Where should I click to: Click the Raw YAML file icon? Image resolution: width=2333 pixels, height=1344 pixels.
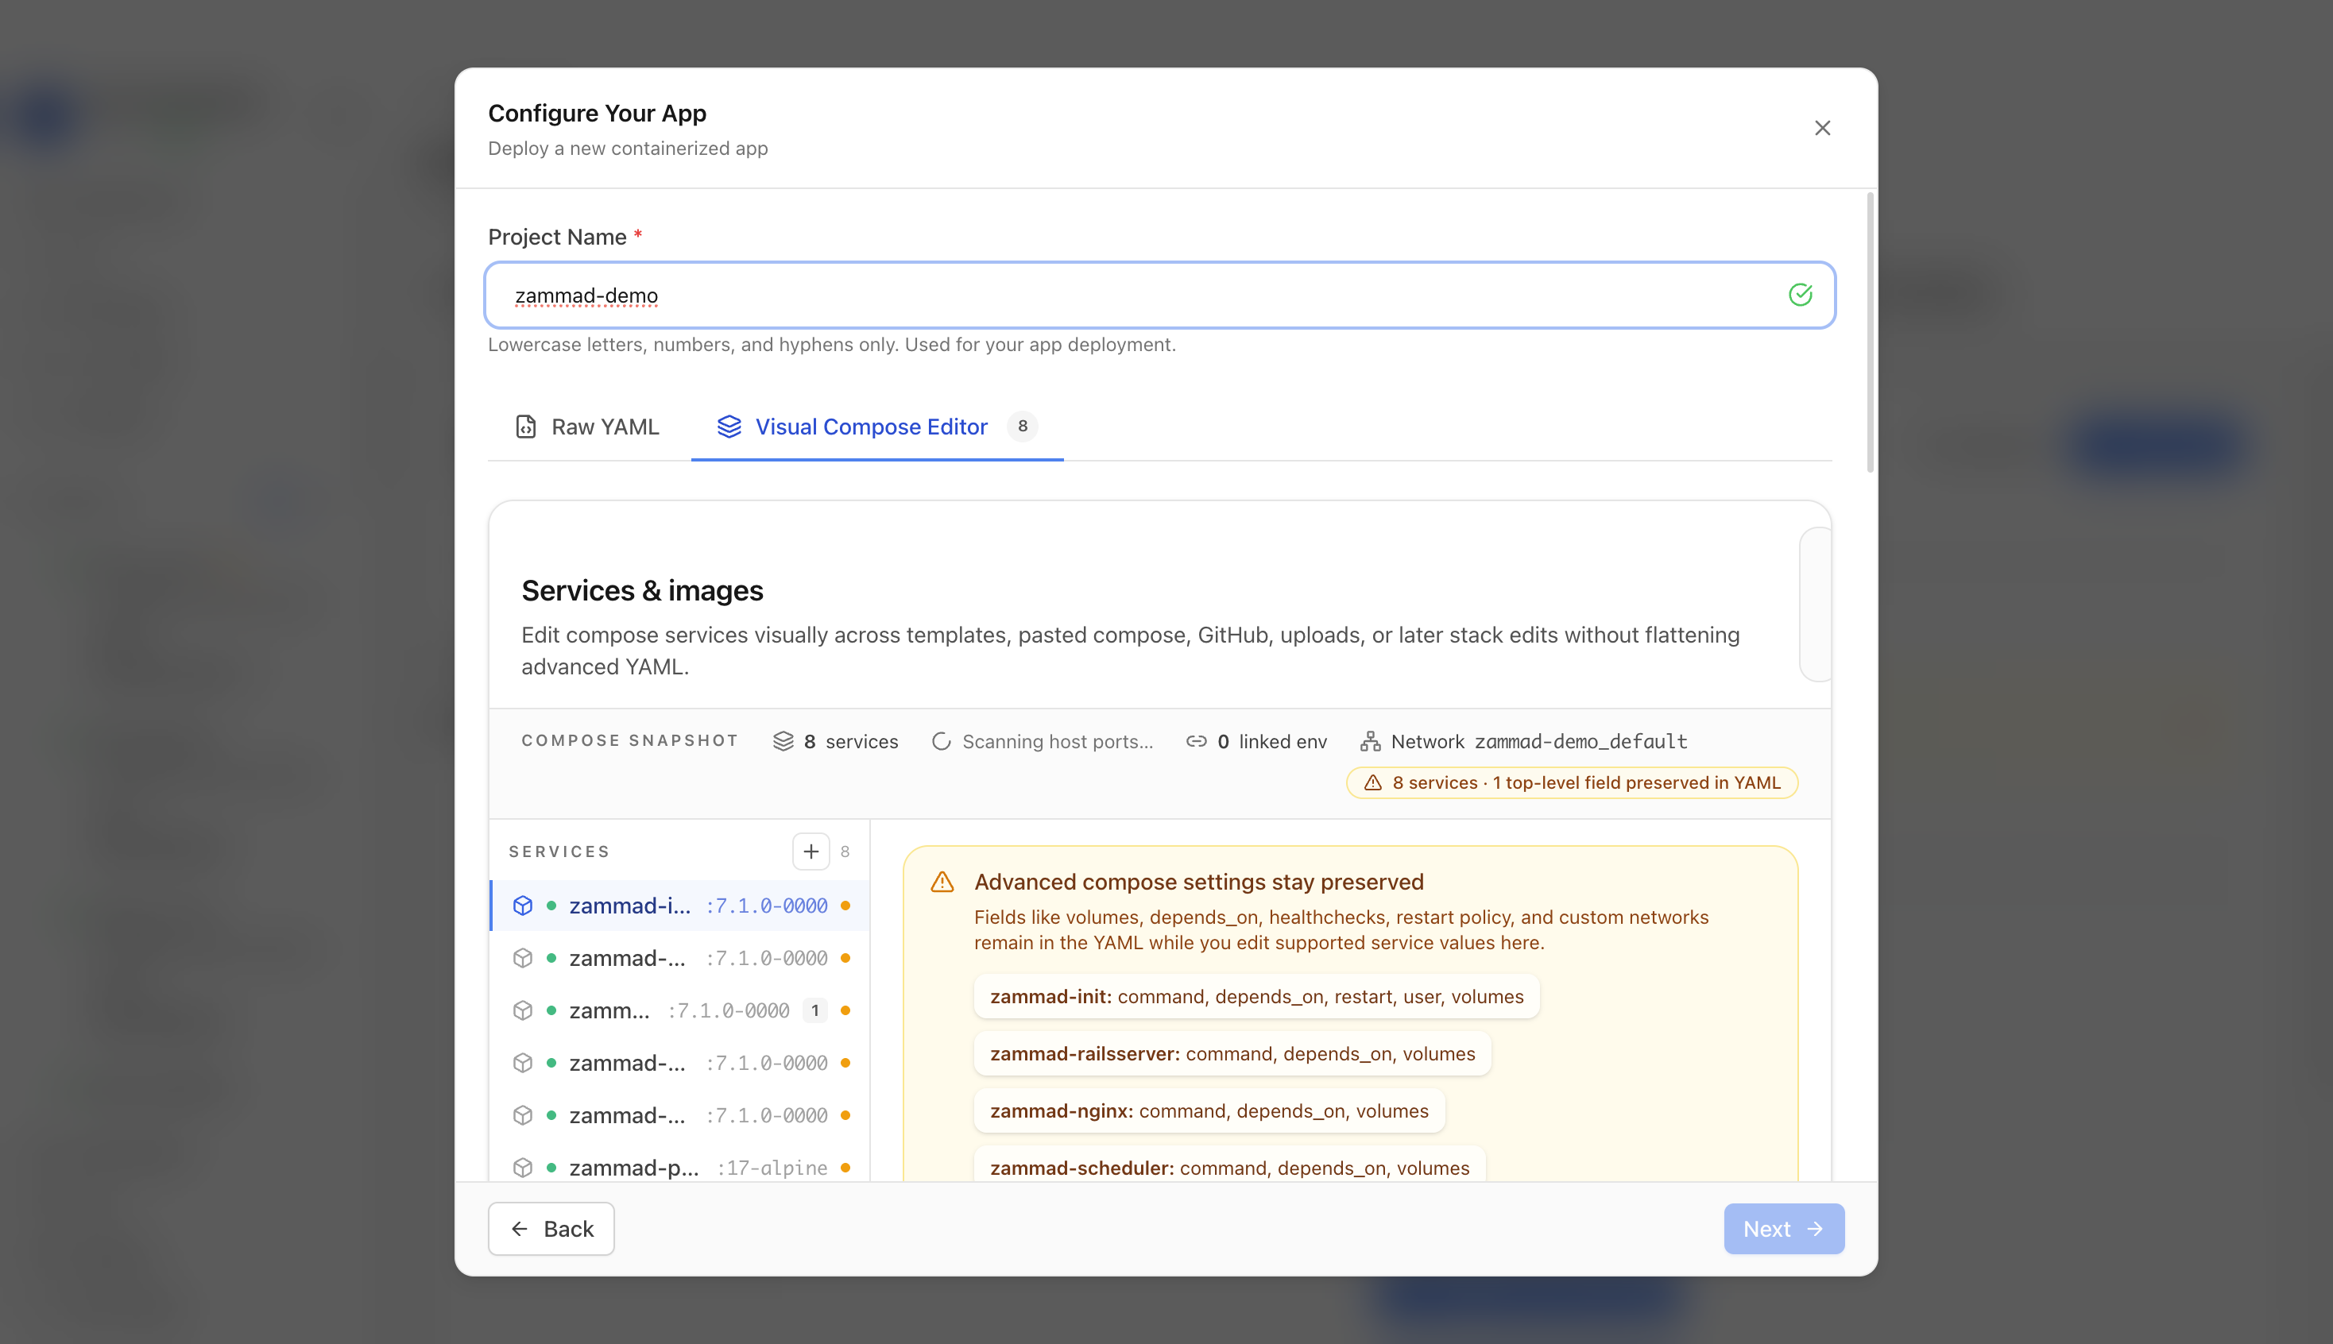pos(525,427)
